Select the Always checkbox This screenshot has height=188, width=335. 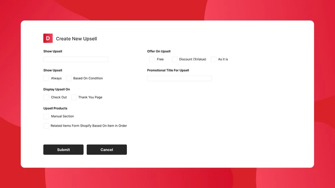(x=46, y=78)
